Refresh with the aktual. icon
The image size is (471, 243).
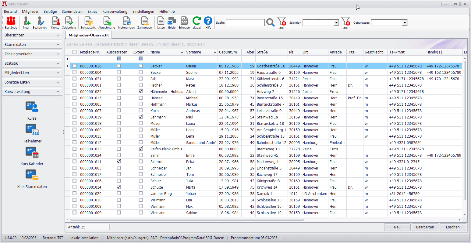click(197, 22)
